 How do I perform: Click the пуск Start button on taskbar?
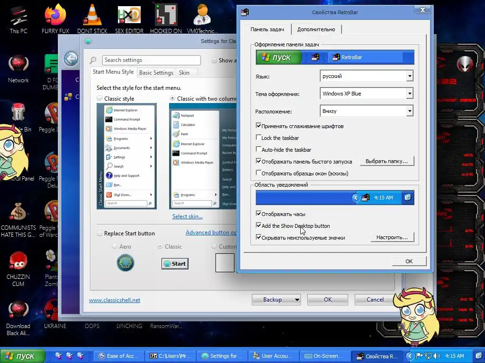coord(22,356)
